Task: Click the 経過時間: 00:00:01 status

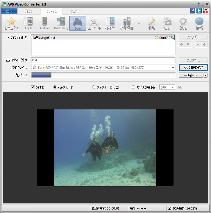Action: (x=106, y=208)
